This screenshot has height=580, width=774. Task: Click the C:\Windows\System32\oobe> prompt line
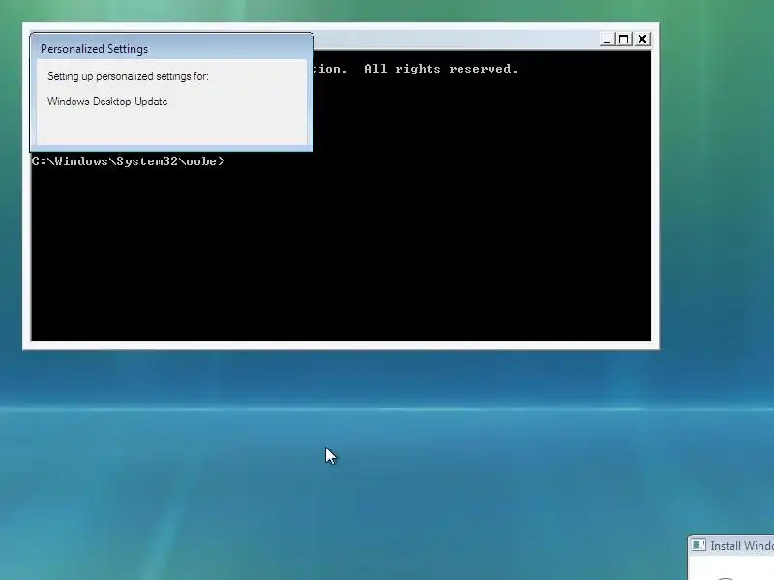pos(129,161)
